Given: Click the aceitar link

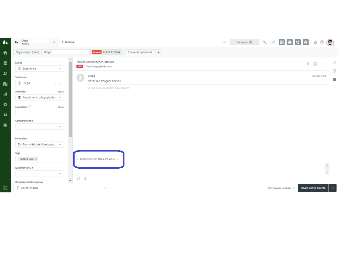Looking at the screenshot, I should tap(61, 92).
